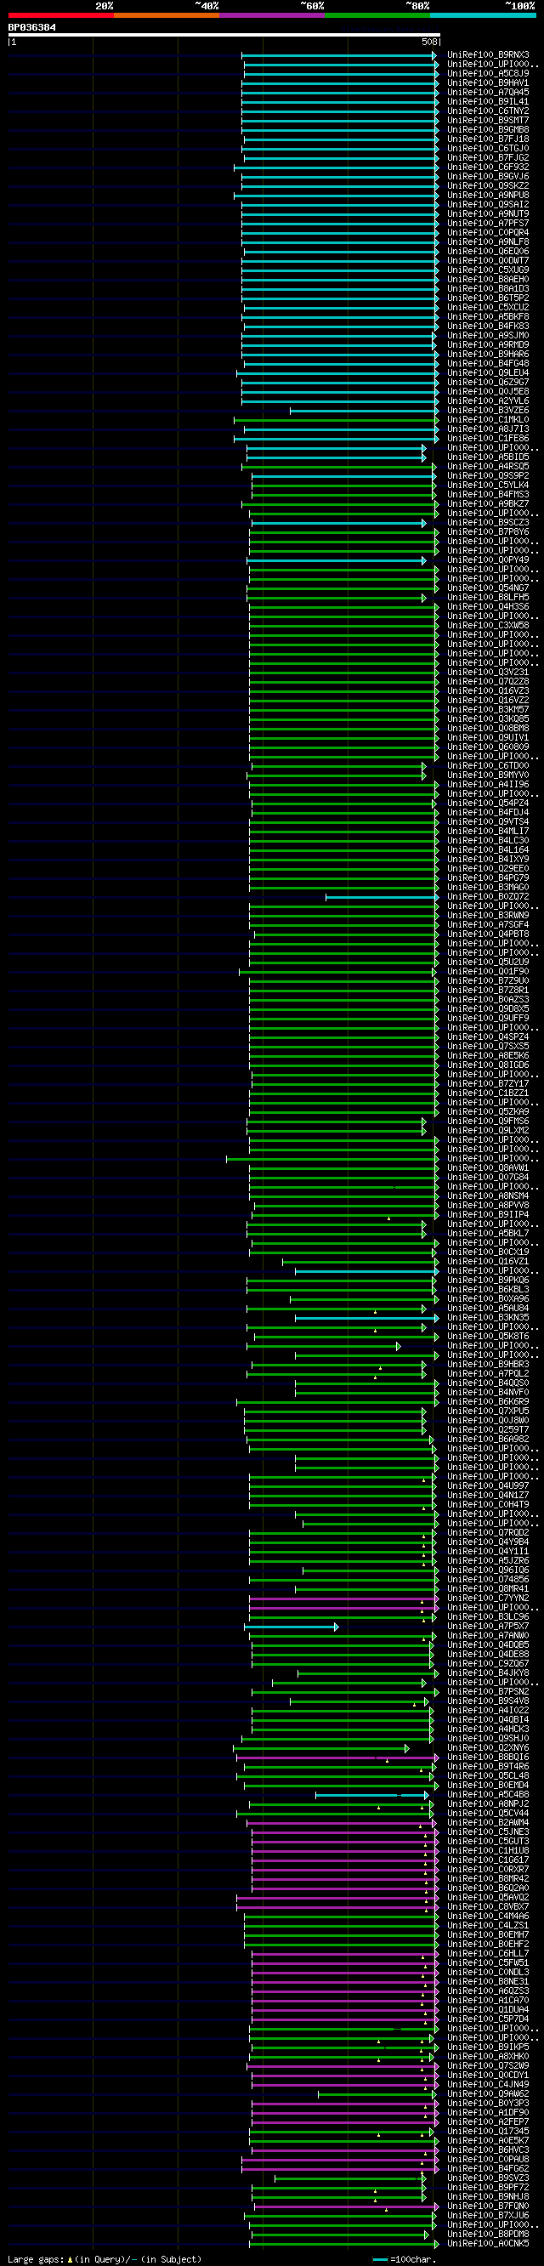Select hit UniRef100_A5C8J9

(x=488, y=74)
